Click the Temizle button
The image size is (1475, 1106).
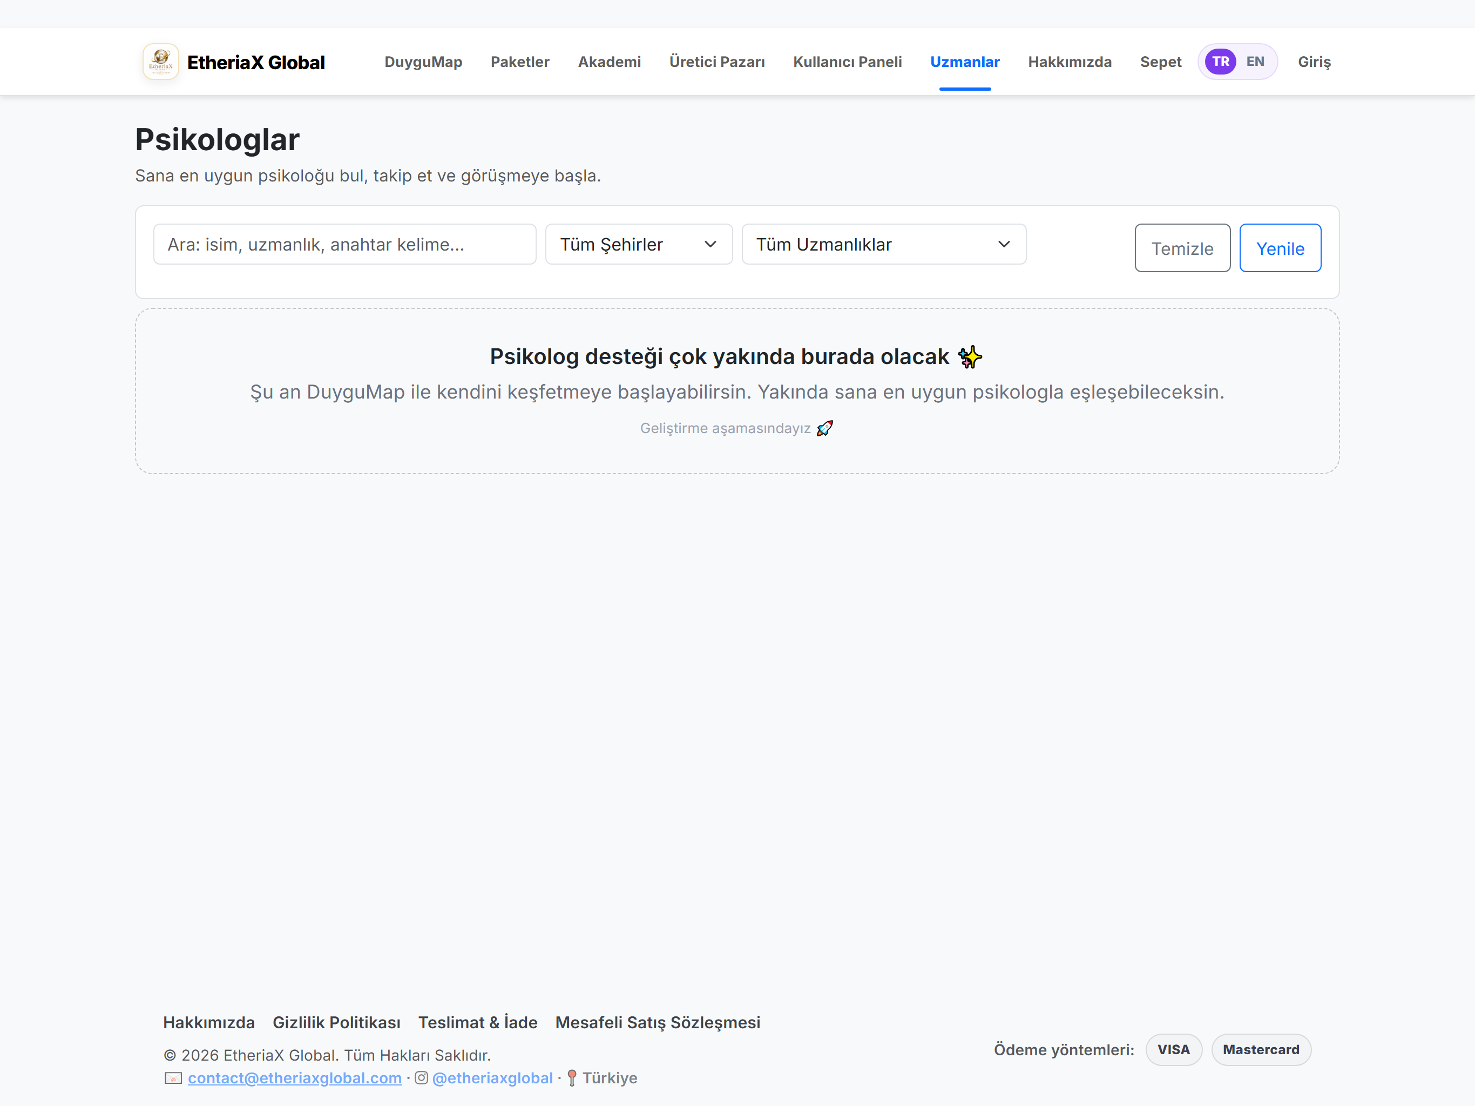pos(1182,248)
